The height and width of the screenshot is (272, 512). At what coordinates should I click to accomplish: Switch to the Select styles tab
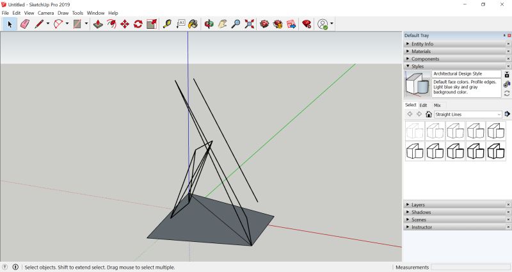point(411,105)
